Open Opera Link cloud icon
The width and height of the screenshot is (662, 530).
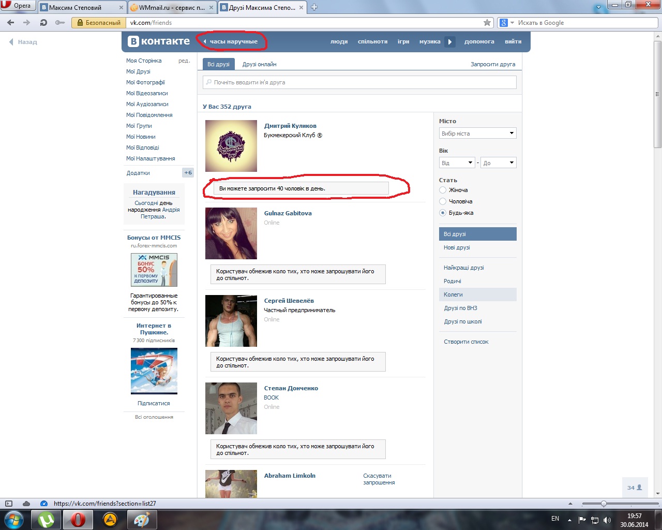point(26,504)
